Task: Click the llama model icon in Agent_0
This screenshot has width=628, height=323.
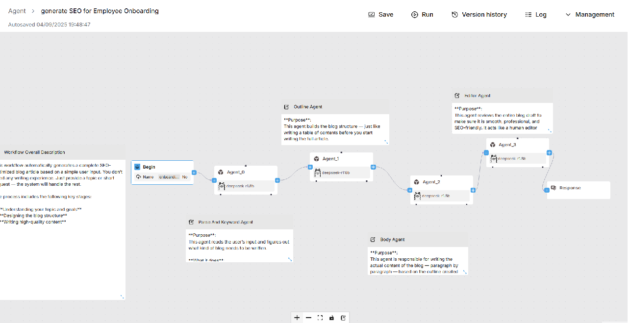Action: pyautogui.click(x=222, y=186)
